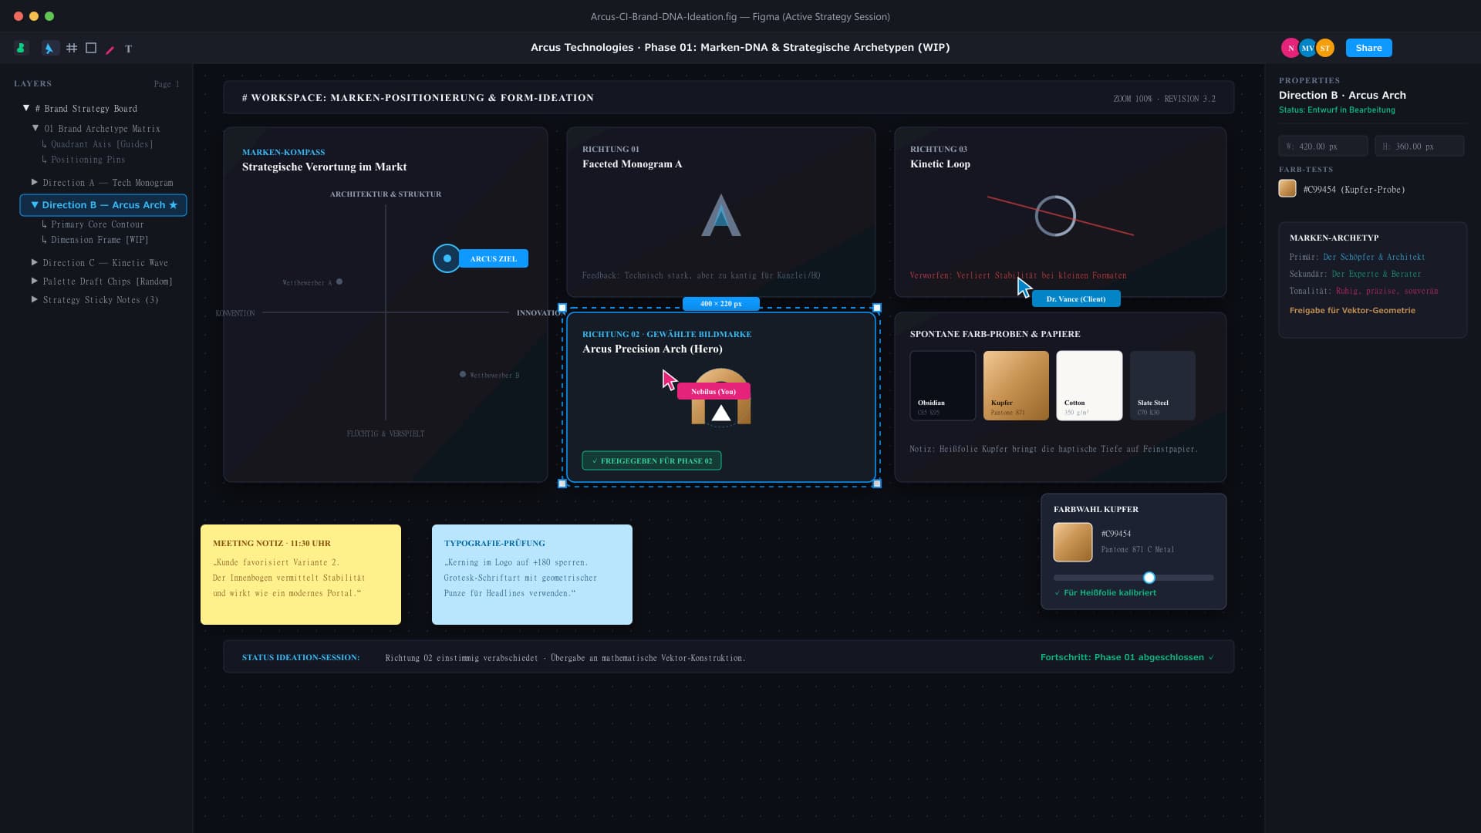Select the pink Pen tool

click(110, 49)
